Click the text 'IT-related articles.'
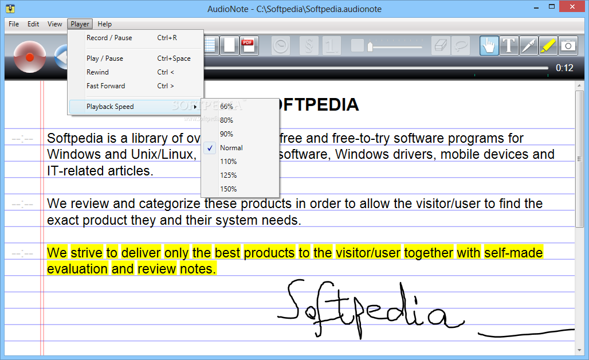This screenshot has height=360, width=589. (x=100, y=171)
